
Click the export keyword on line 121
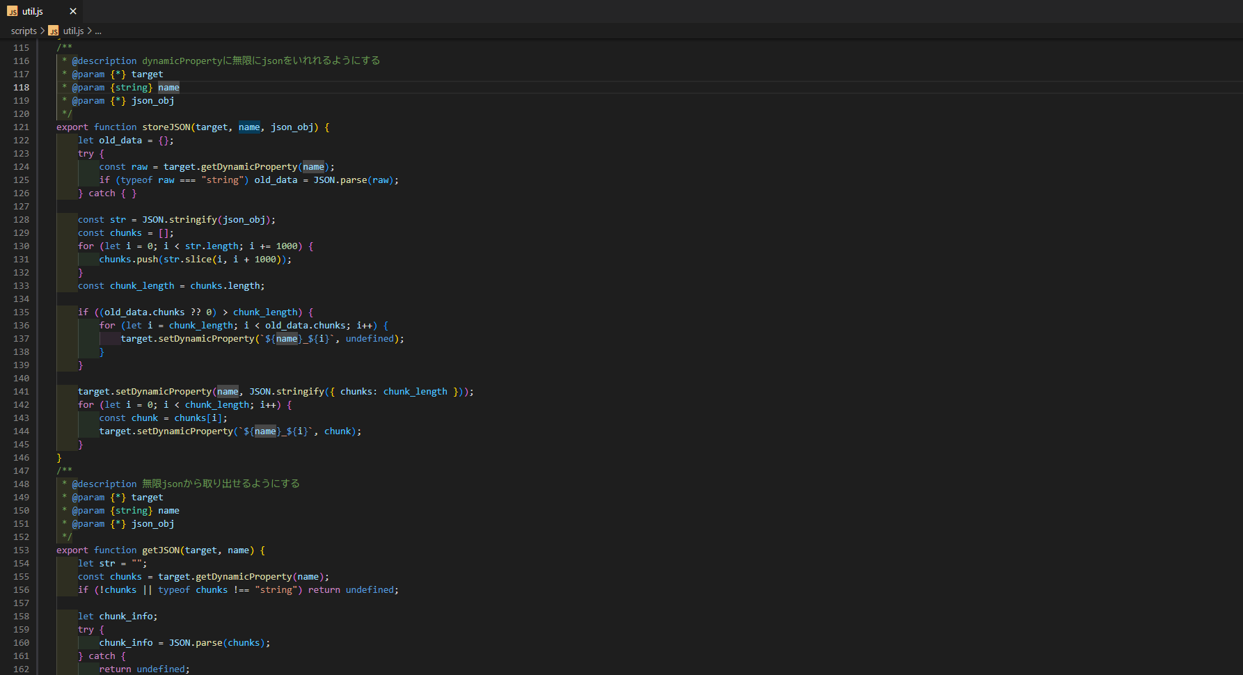click(72, 127)
